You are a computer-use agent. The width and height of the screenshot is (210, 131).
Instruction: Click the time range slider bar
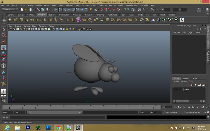tap(55, 112)
